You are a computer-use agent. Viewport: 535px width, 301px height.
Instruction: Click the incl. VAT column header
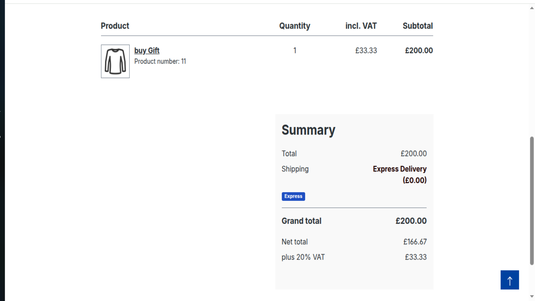[x=361, y=26]
